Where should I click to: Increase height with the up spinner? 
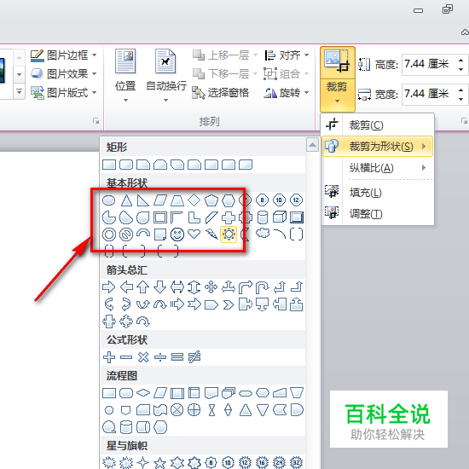pos(460,60)
